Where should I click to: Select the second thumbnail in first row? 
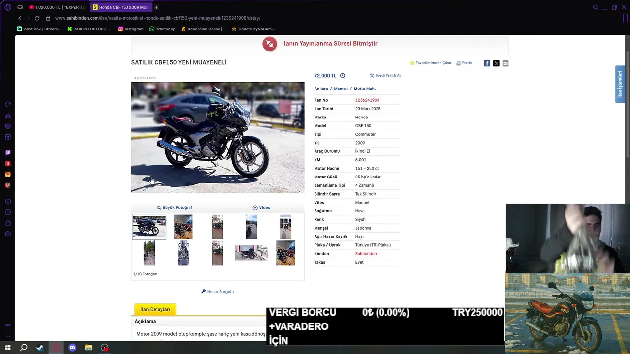(183, 227)
